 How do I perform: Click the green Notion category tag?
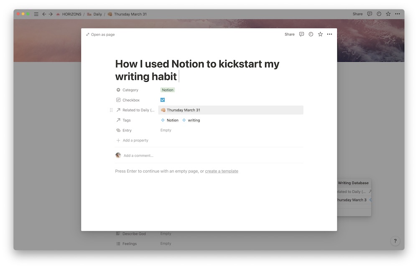click(168, 90)
